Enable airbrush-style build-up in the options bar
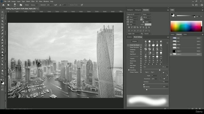204x114 pixels. click(56, 5)
